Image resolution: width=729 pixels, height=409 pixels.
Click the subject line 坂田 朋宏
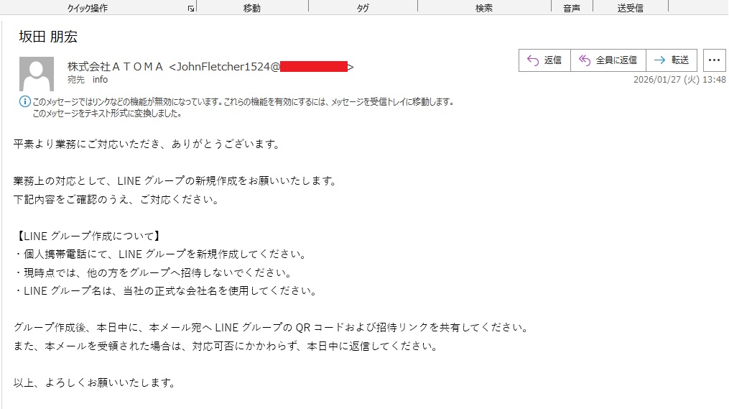[48, 37]
